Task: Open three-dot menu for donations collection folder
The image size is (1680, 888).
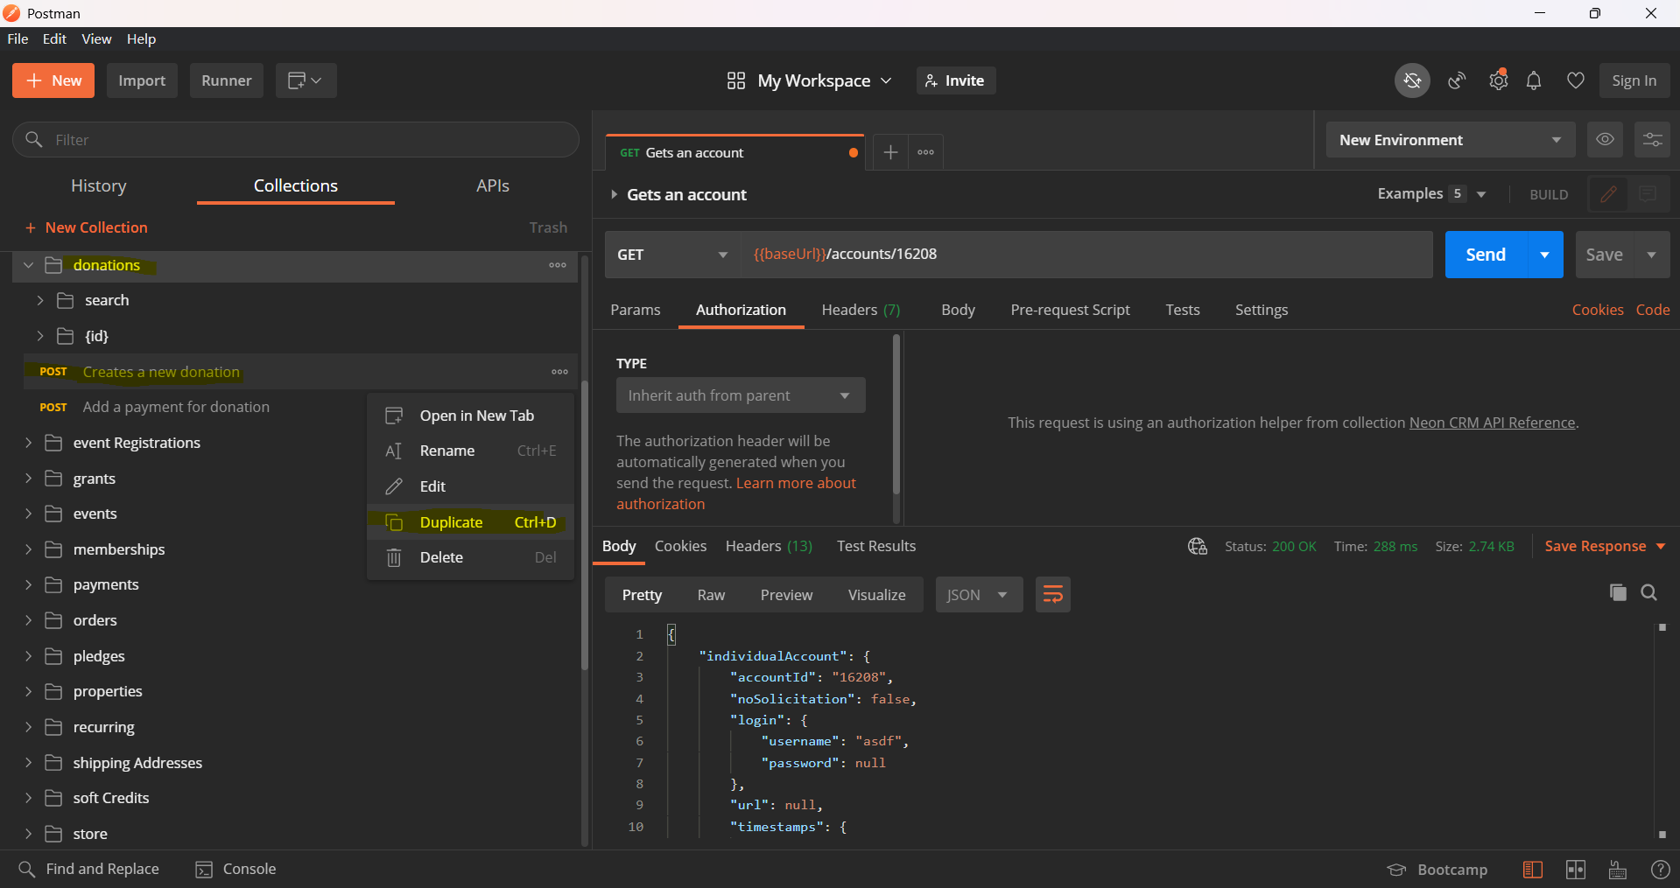Action: (558, 265)
